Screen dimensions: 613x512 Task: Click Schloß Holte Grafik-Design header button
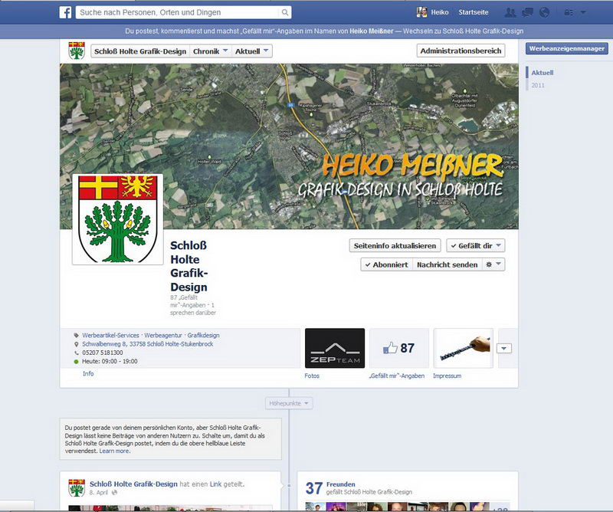tap(140, 51)
